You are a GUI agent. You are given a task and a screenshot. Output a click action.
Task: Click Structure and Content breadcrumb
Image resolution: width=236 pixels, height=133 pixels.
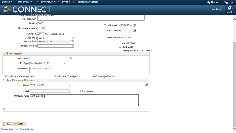click(87, 2)
